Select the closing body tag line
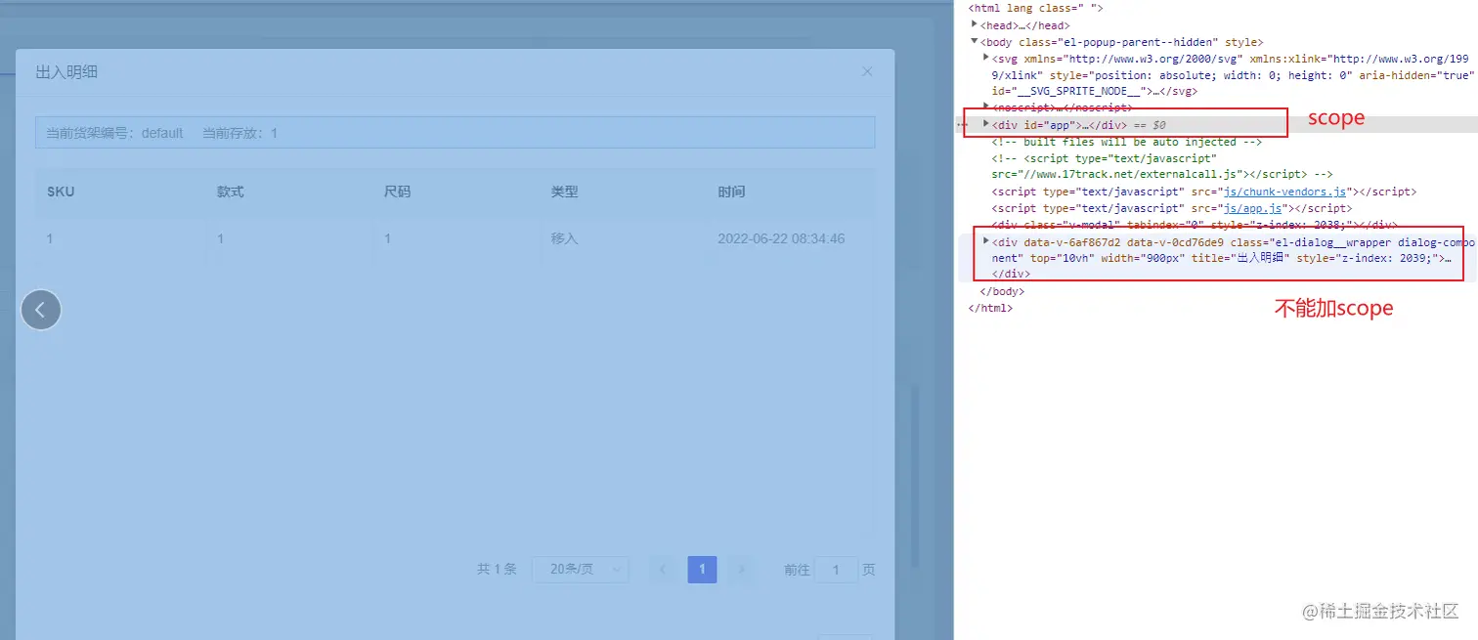 (x=1001, y=291)
